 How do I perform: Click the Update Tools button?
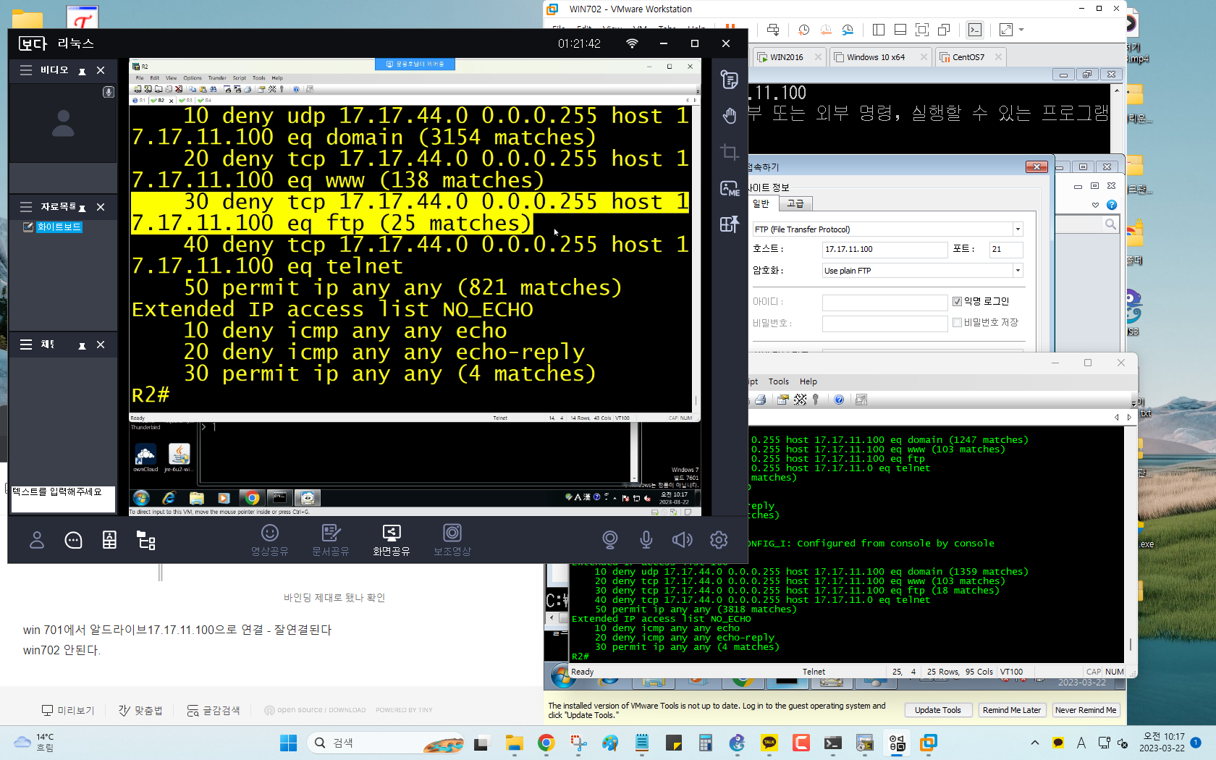coord(937,710)
